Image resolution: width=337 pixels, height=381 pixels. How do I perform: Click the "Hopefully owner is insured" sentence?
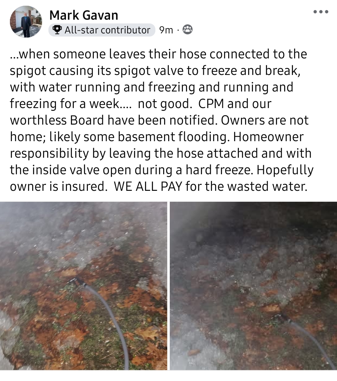pyautogui.click(x=162, y=178)
